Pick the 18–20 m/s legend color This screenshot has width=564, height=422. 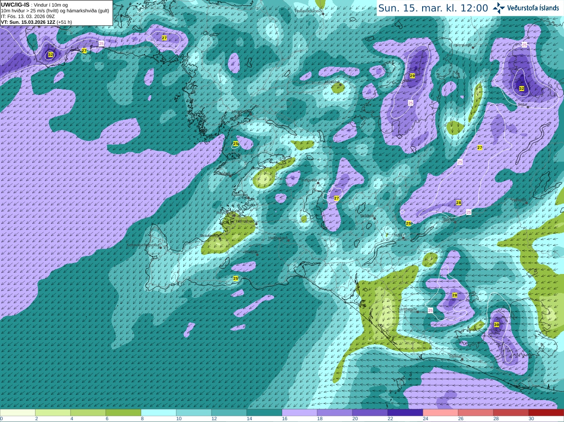pyautogui.click(x=335, y=413)
